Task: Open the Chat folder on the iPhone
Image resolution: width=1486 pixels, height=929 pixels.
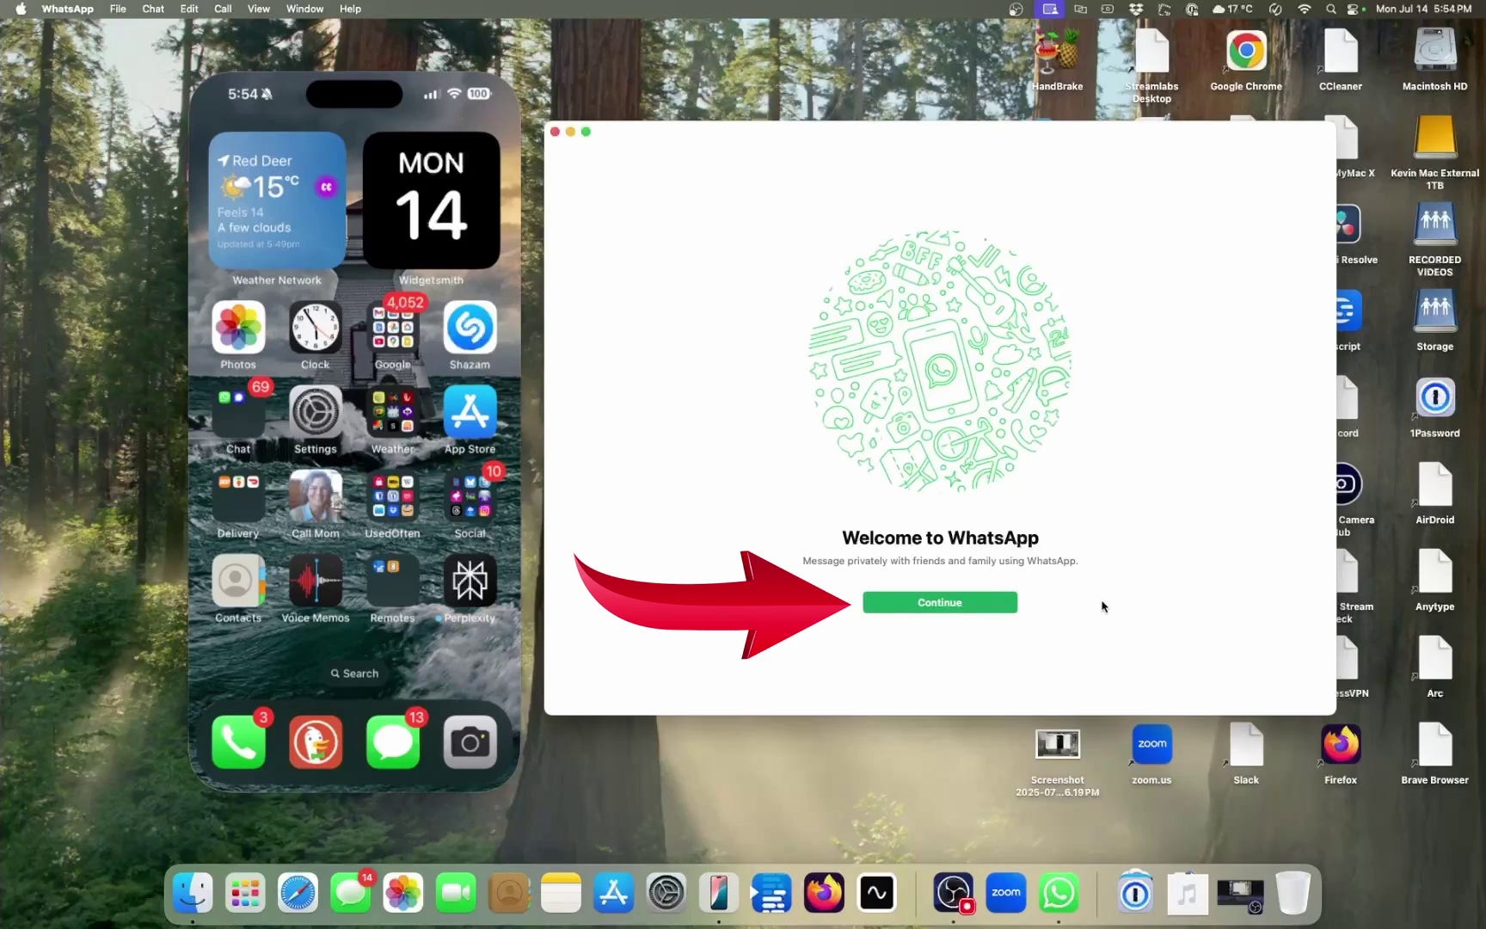Action: click(x=238, y=412)
